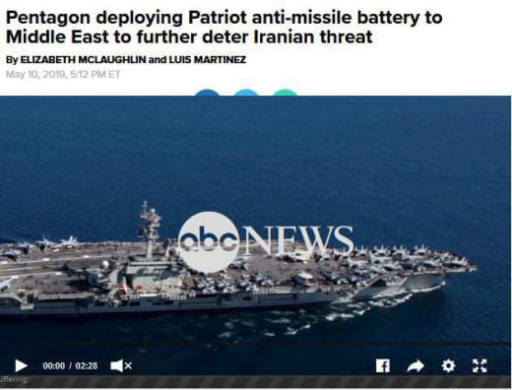Image resolution: width=512 pixels, height=390 pixels.
Task: Enter fullscreen video mode
Action: click(x=480, y=365)
